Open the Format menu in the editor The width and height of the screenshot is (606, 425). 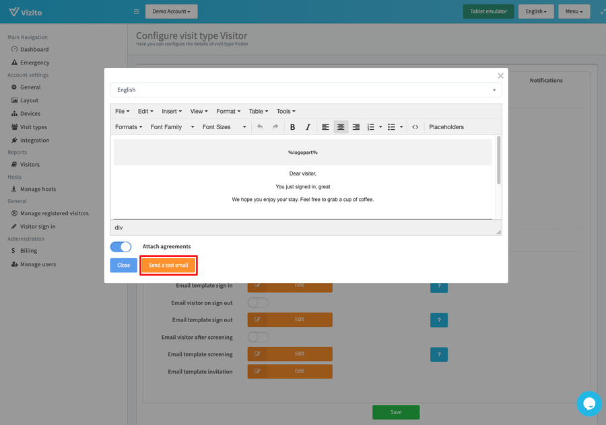coord(228,111)
